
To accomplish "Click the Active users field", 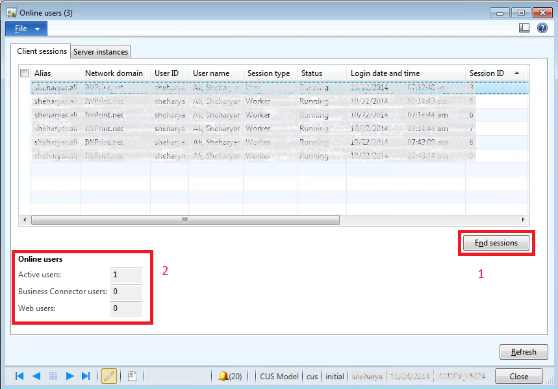I will coord(126,275).
